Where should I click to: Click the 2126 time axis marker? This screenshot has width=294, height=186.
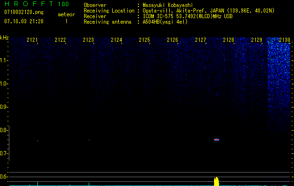click(172, 40)
